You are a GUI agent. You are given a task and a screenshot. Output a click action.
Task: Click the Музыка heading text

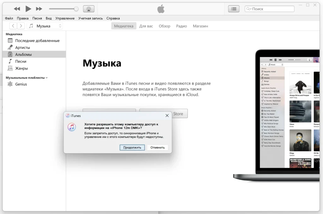click(102, 63)
